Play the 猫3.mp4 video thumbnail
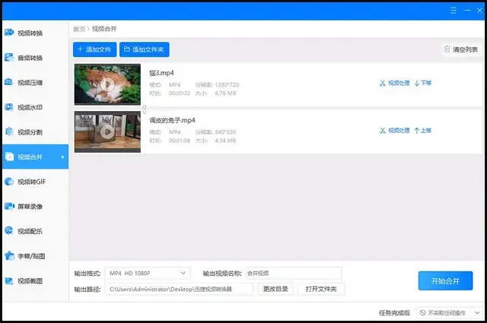The height and width of the screenshot is (323, 487). (107, 84)
